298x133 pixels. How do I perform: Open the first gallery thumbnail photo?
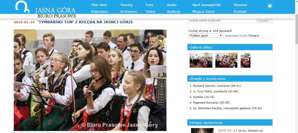tap(201, 60)
